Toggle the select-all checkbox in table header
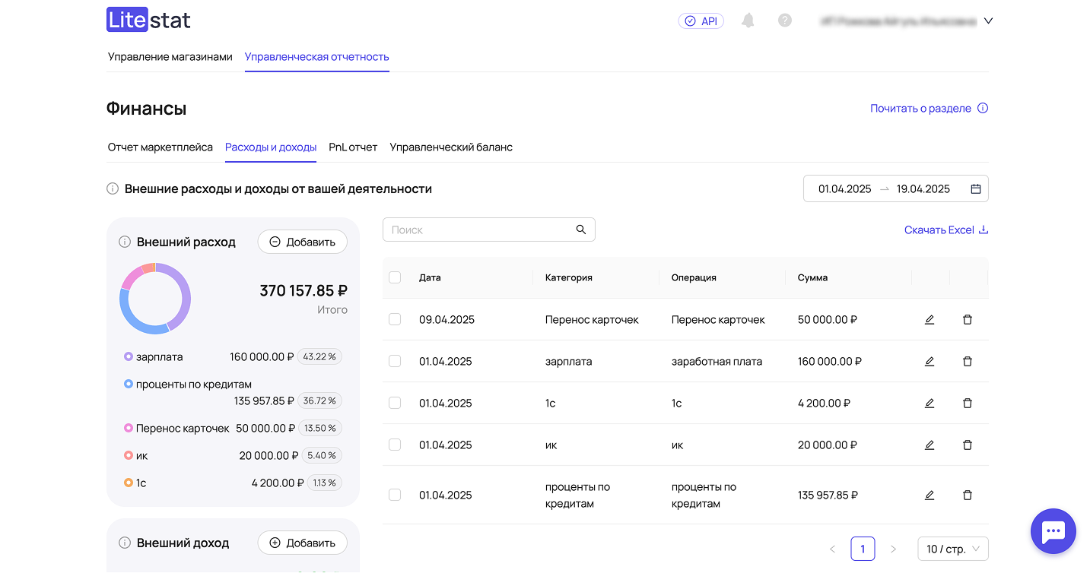1090x573 pixels. coord(395,277)
